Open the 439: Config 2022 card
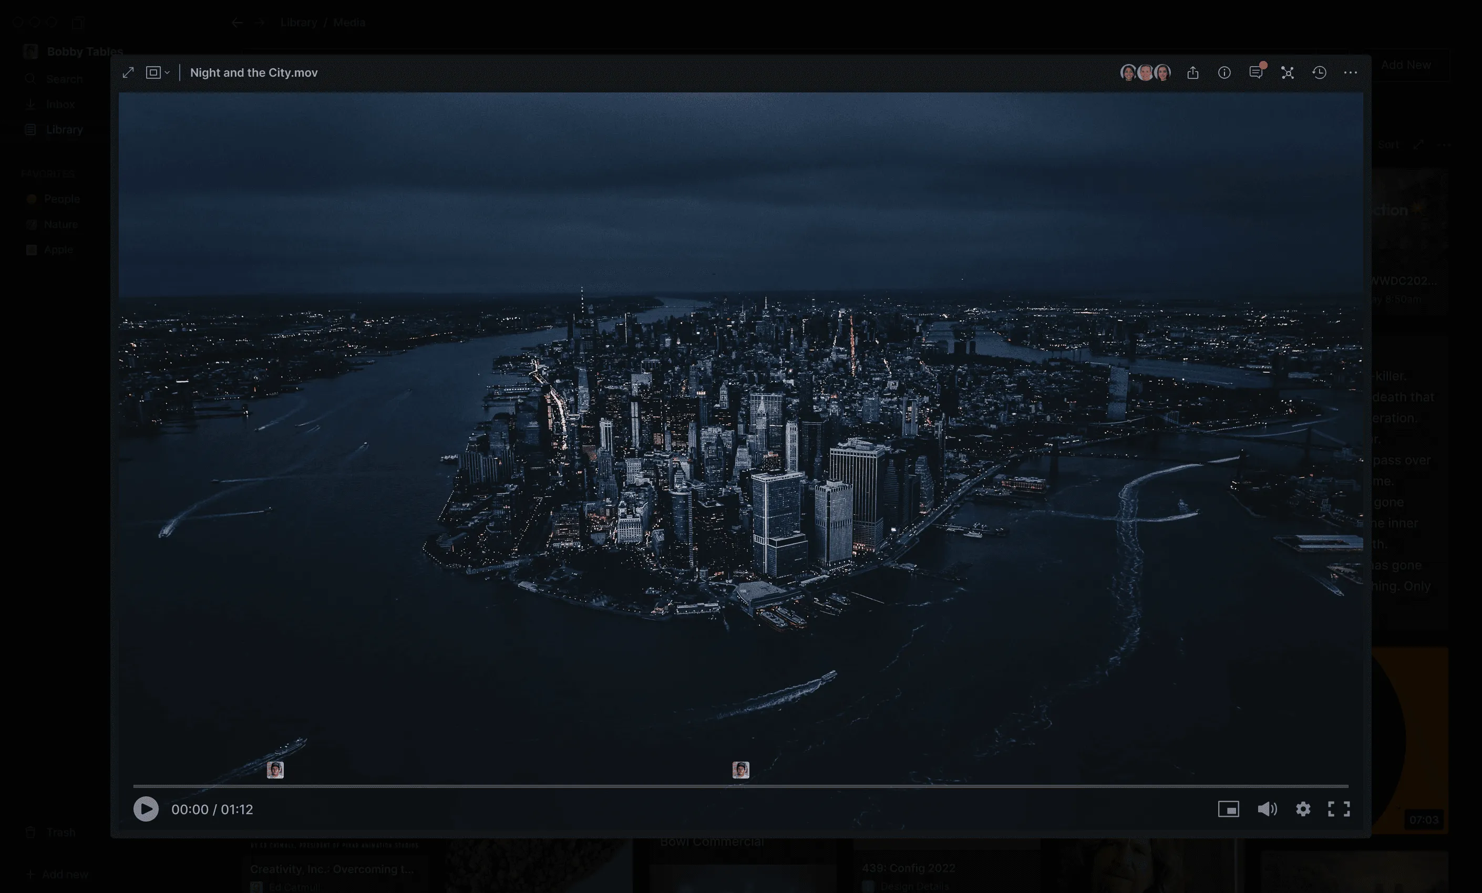The image size is (1482, 893). (908, 868)
